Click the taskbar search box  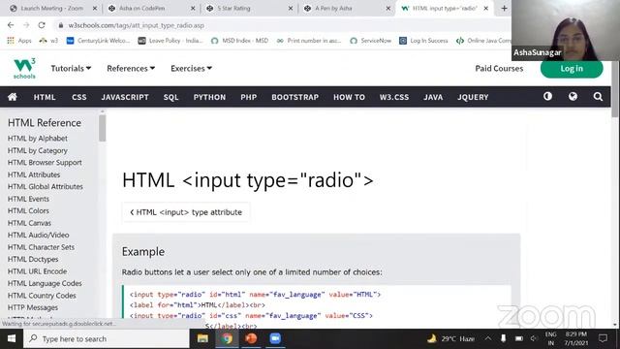pyautogui.click(x=107, y=338)
